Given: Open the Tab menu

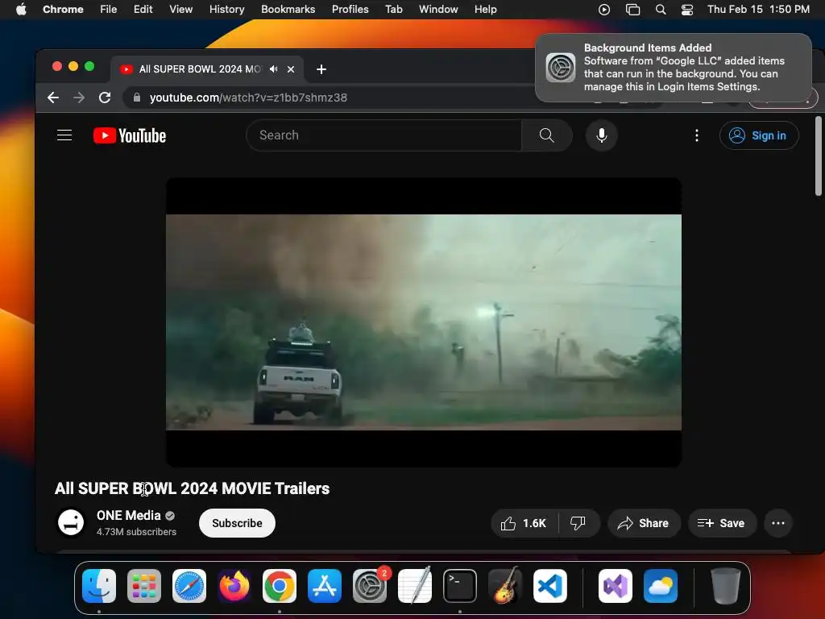Looking at the screenshot, I should pos(393,9).
